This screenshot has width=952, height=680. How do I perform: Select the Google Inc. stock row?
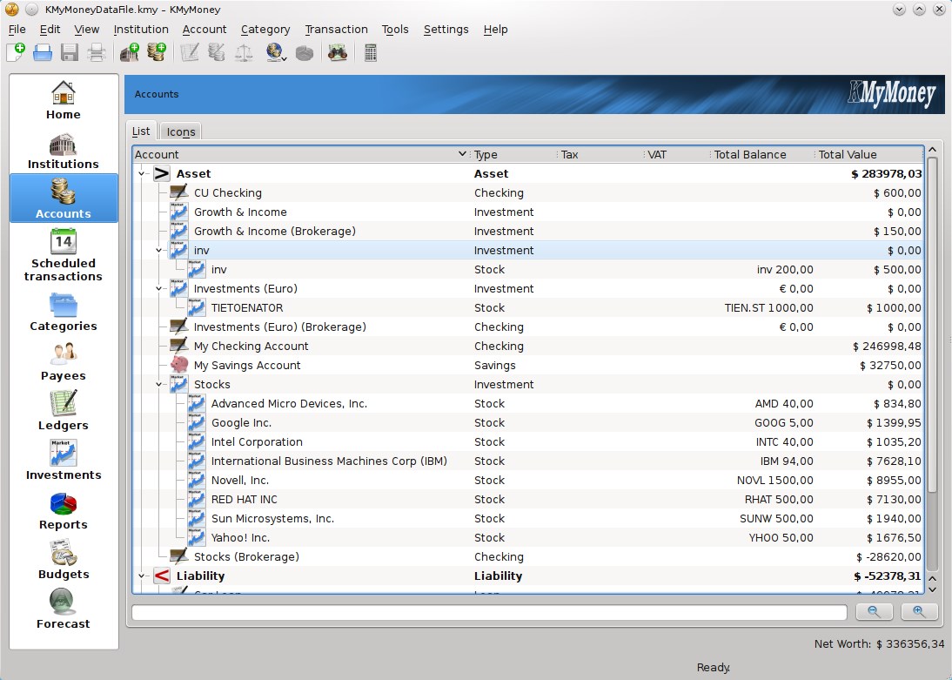pyautogui.click(x=528, y=423)
